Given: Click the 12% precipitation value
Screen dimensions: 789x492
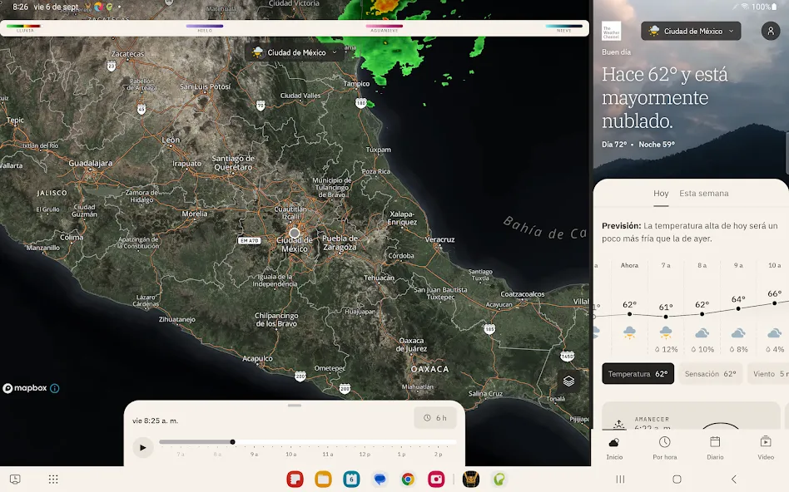Looking at the screenshot, I should click(x=666, y=349).
